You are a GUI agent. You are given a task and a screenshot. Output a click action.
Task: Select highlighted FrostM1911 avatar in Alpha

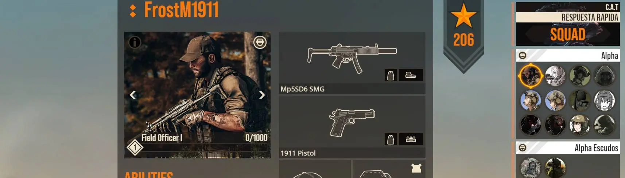(x=531, y=76)
